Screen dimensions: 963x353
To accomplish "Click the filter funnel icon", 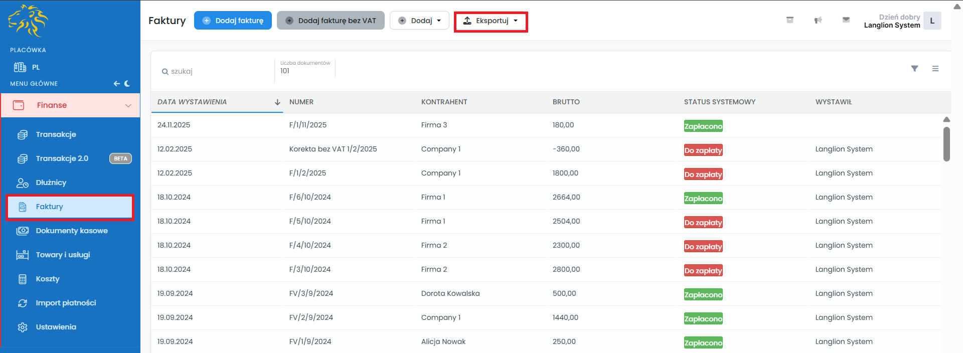I will point(914,69).
